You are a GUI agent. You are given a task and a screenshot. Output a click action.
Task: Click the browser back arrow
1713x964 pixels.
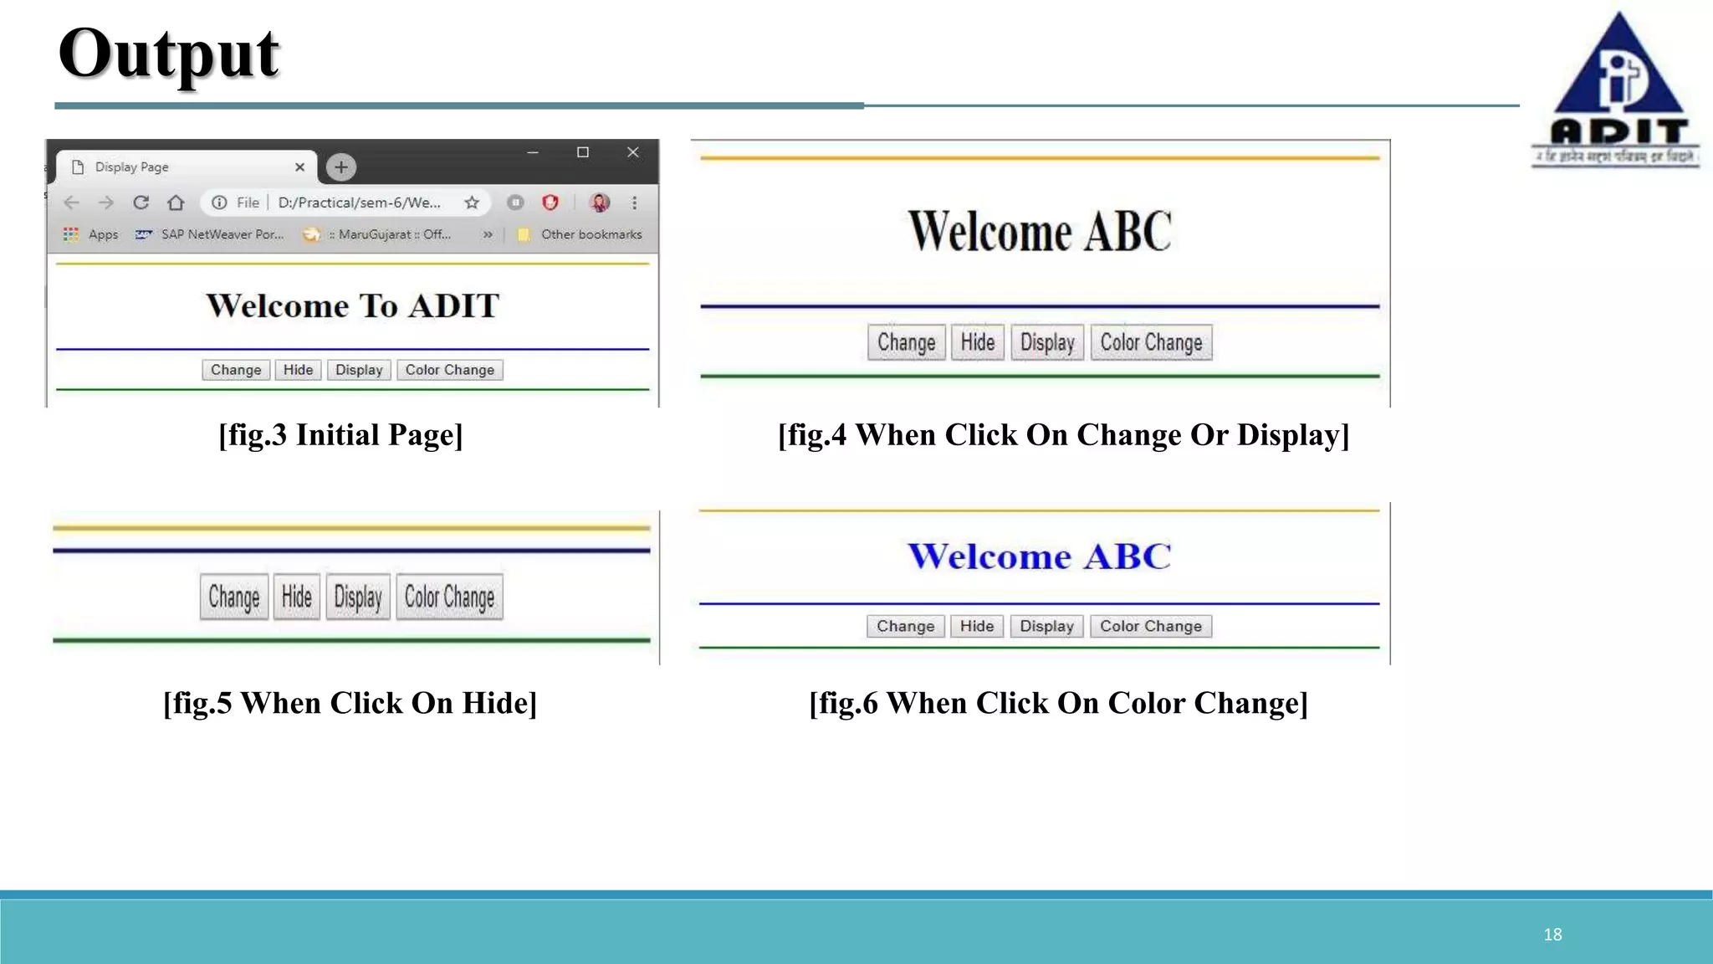72,203
